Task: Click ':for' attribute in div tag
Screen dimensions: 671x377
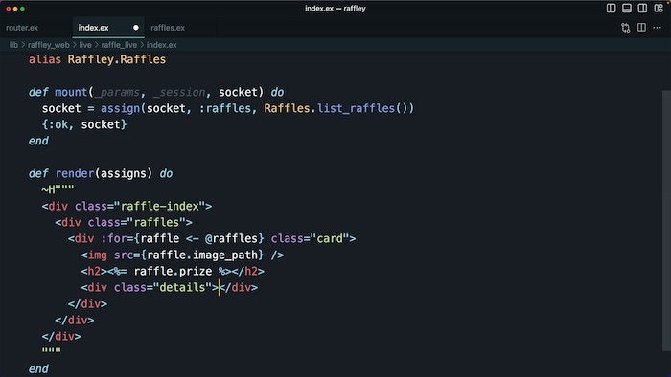Action: coord(114,238)
